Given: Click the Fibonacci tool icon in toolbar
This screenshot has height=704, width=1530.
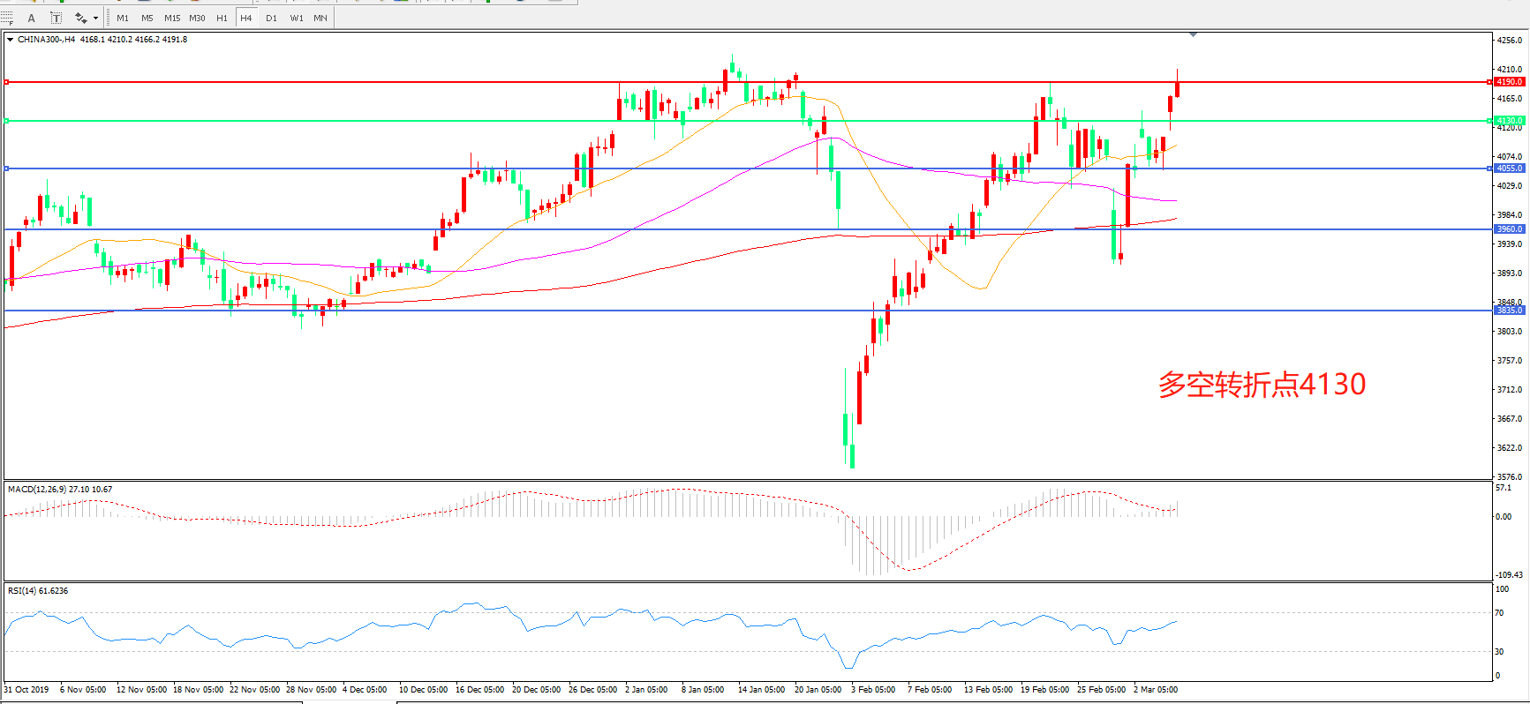Looking at the screenshot, I should 7,18.
